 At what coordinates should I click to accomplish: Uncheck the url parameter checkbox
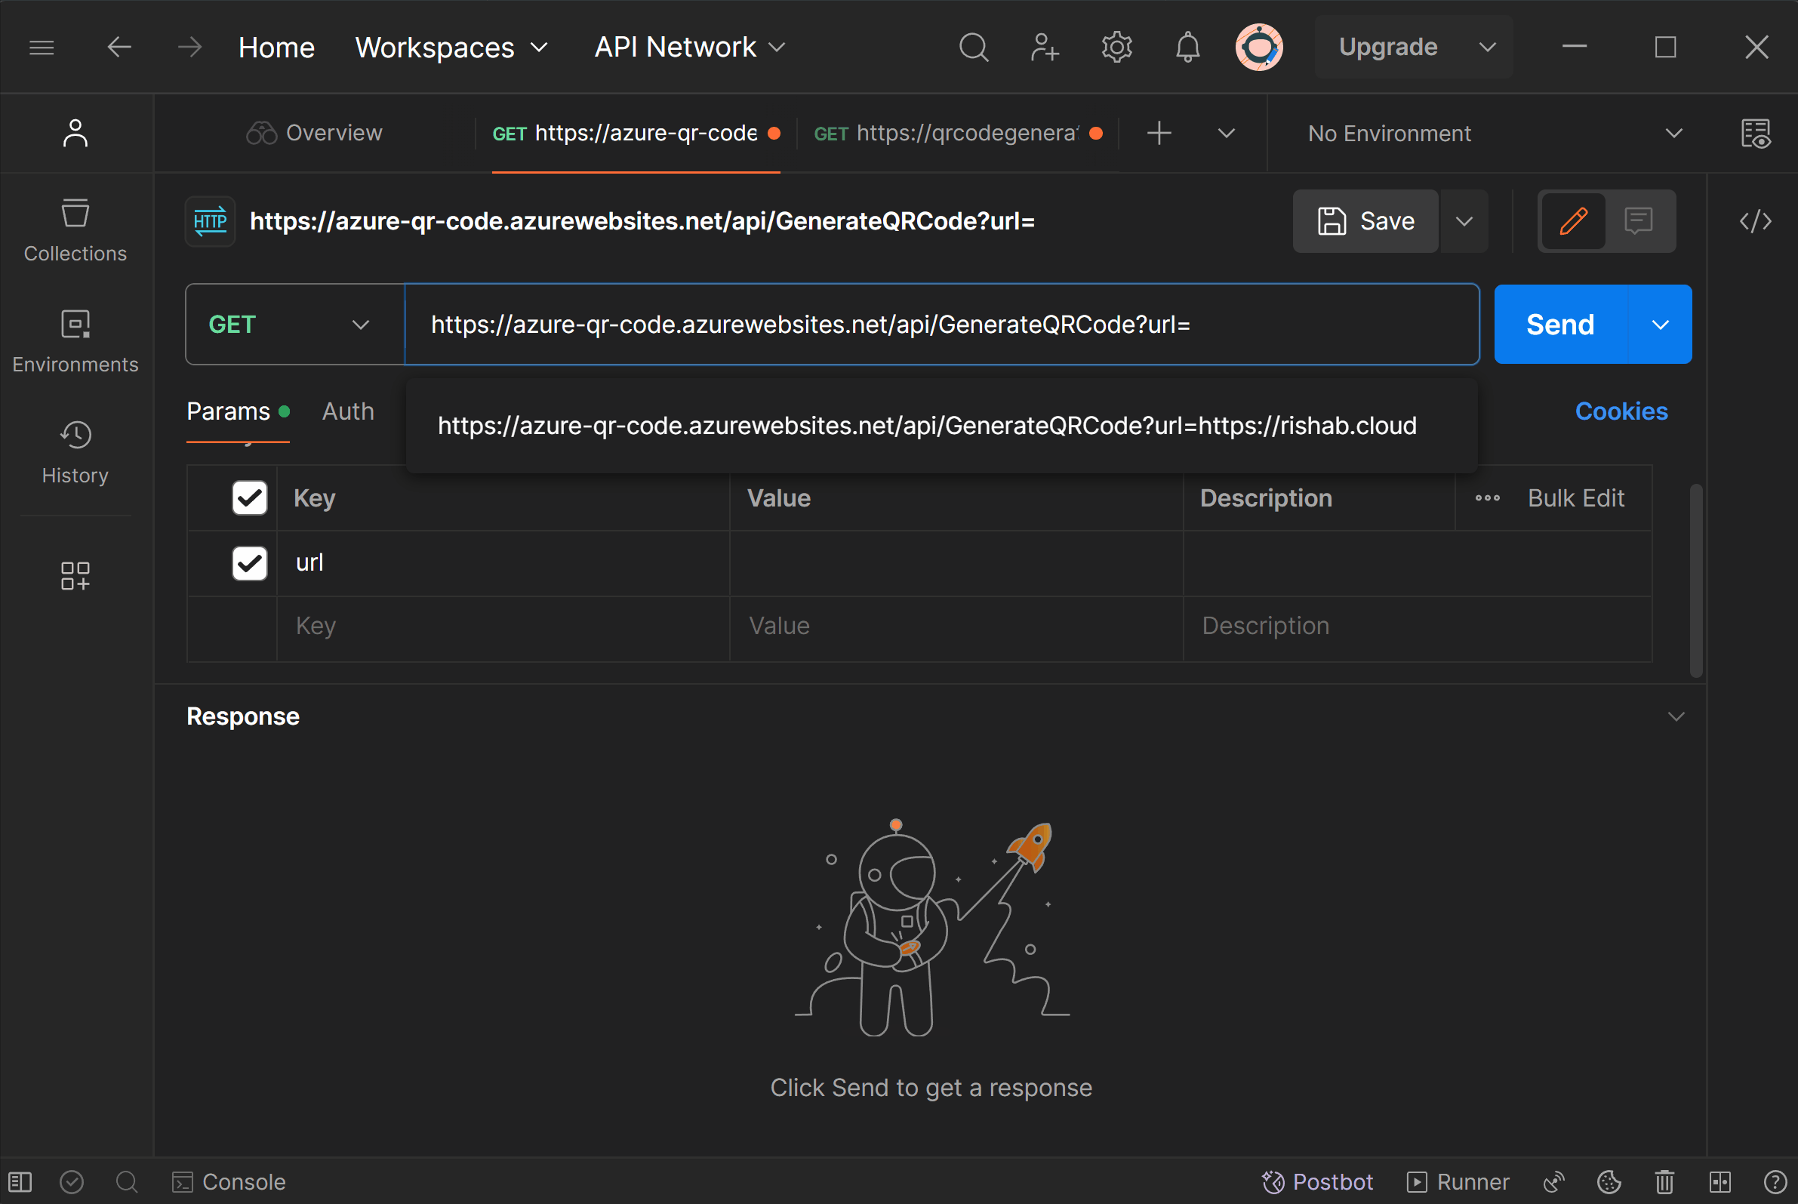[x=250, y=564]
